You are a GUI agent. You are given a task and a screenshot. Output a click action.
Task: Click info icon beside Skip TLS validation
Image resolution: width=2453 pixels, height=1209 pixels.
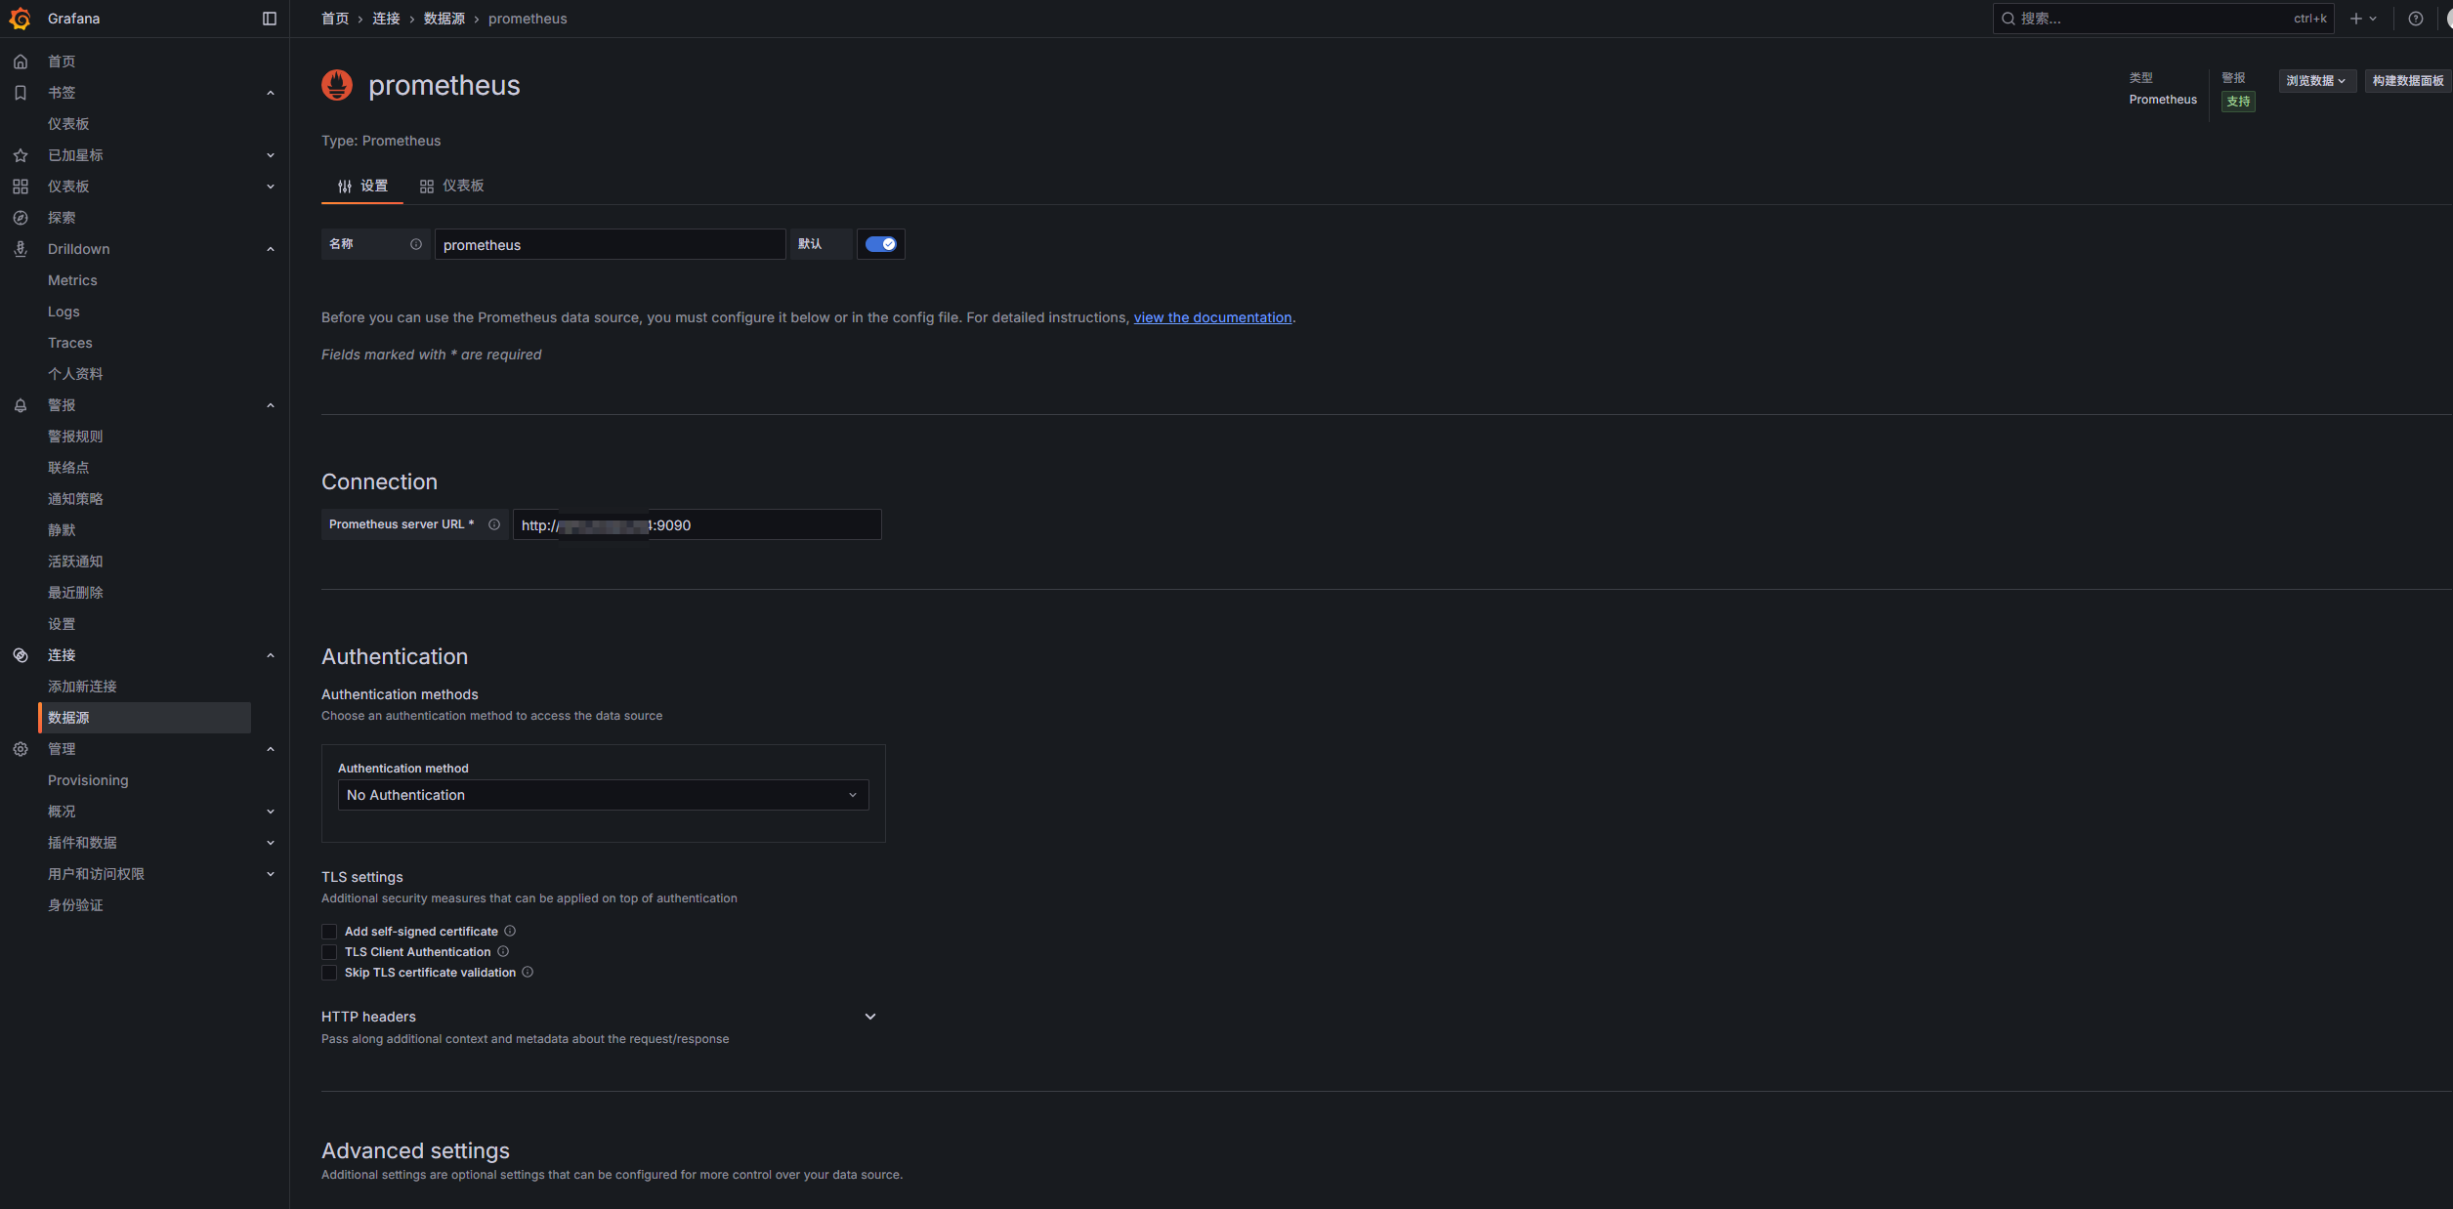(x=528, y=972)
